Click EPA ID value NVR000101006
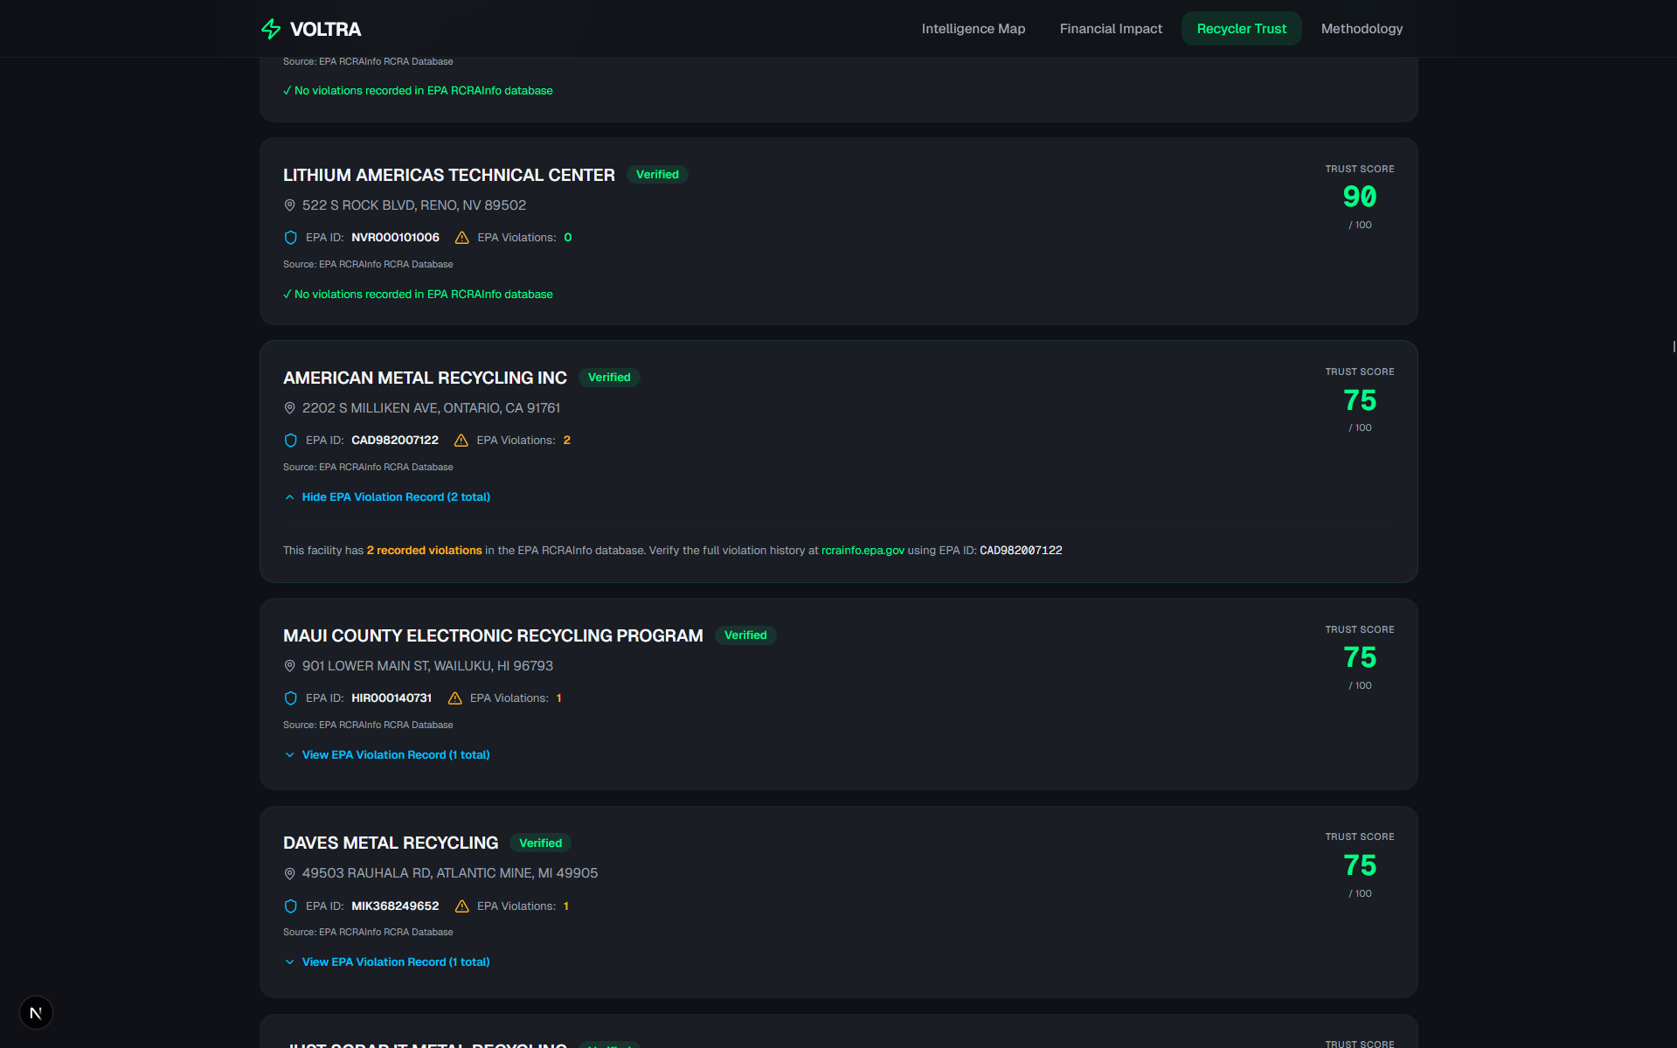The height and width of the screenshot is (1048, 1677). [395, 238]
